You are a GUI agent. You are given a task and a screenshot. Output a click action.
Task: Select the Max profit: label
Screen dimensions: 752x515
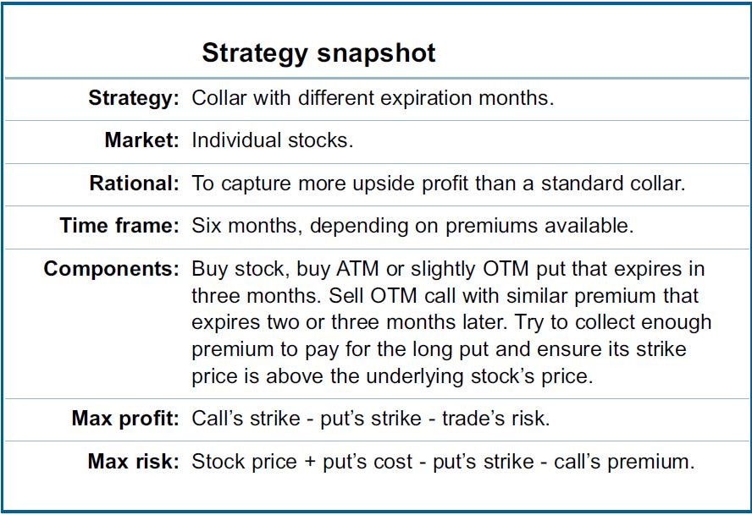125,419
